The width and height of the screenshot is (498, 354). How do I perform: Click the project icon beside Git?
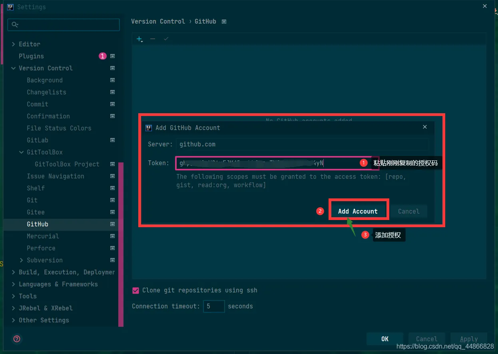[x=112, y=200]
